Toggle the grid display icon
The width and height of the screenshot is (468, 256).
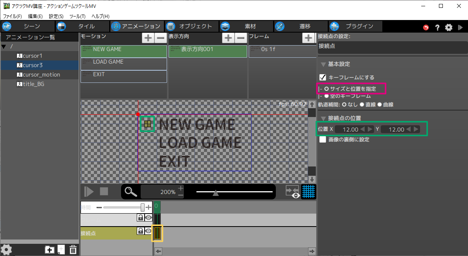[x=308, y=192]
